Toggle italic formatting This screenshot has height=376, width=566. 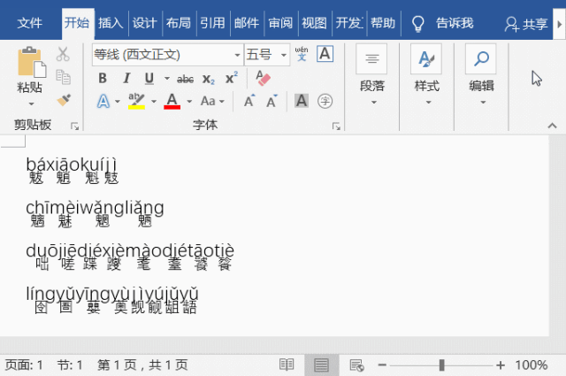point(125,79)
